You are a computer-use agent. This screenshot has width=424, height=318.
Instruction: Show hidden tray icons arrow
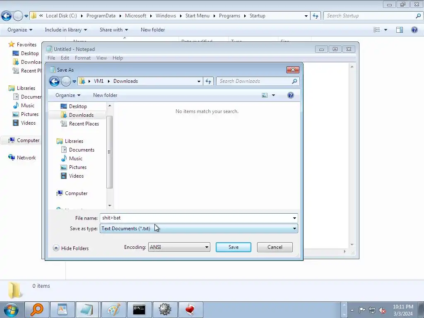[352, 310]
